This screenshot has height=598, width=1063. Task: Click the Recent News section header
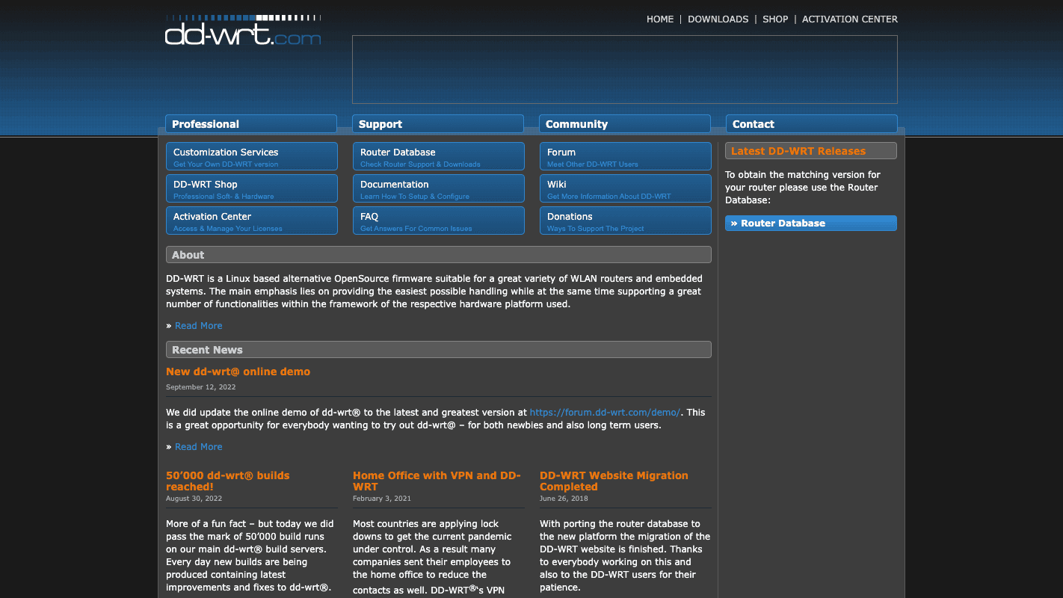coord(439,350)
